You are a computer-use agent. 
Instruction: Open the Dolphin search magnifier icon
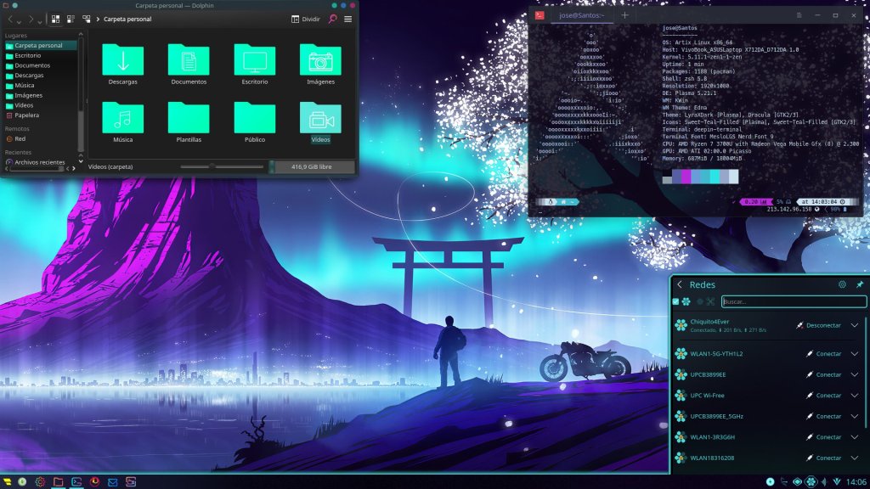pyautogui.click(x=332, y=19)
